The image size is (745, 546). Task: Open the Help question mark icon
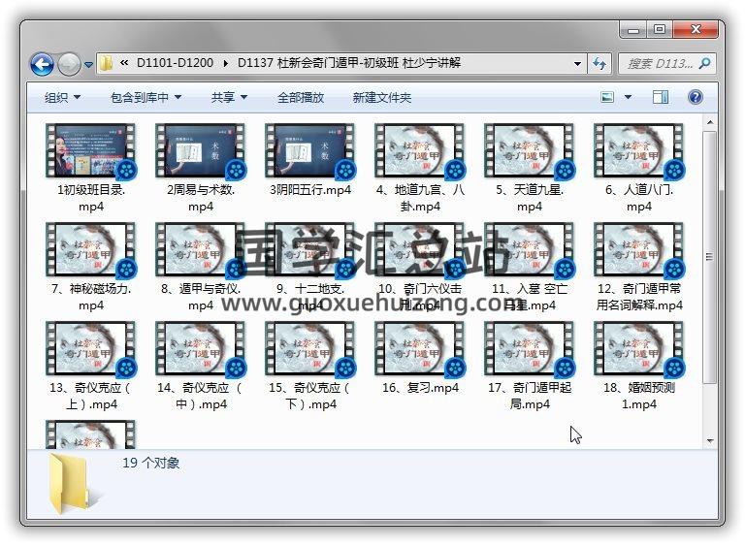tap(695, 97)
